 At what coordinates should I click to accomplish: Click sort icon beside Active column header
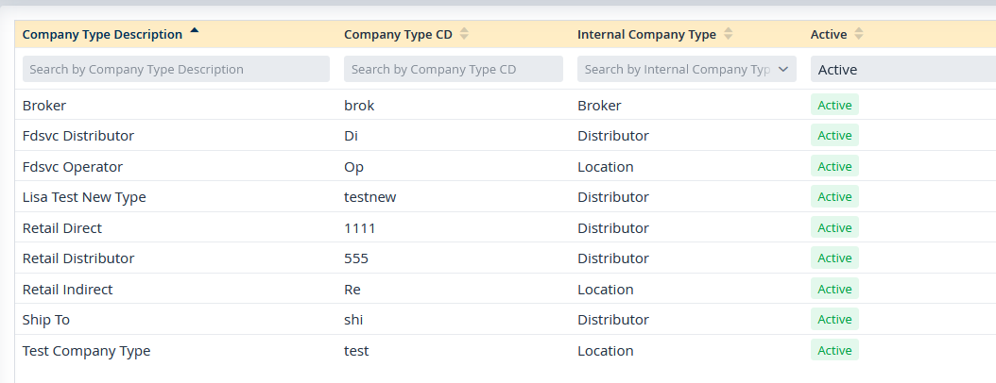point(859,34)
